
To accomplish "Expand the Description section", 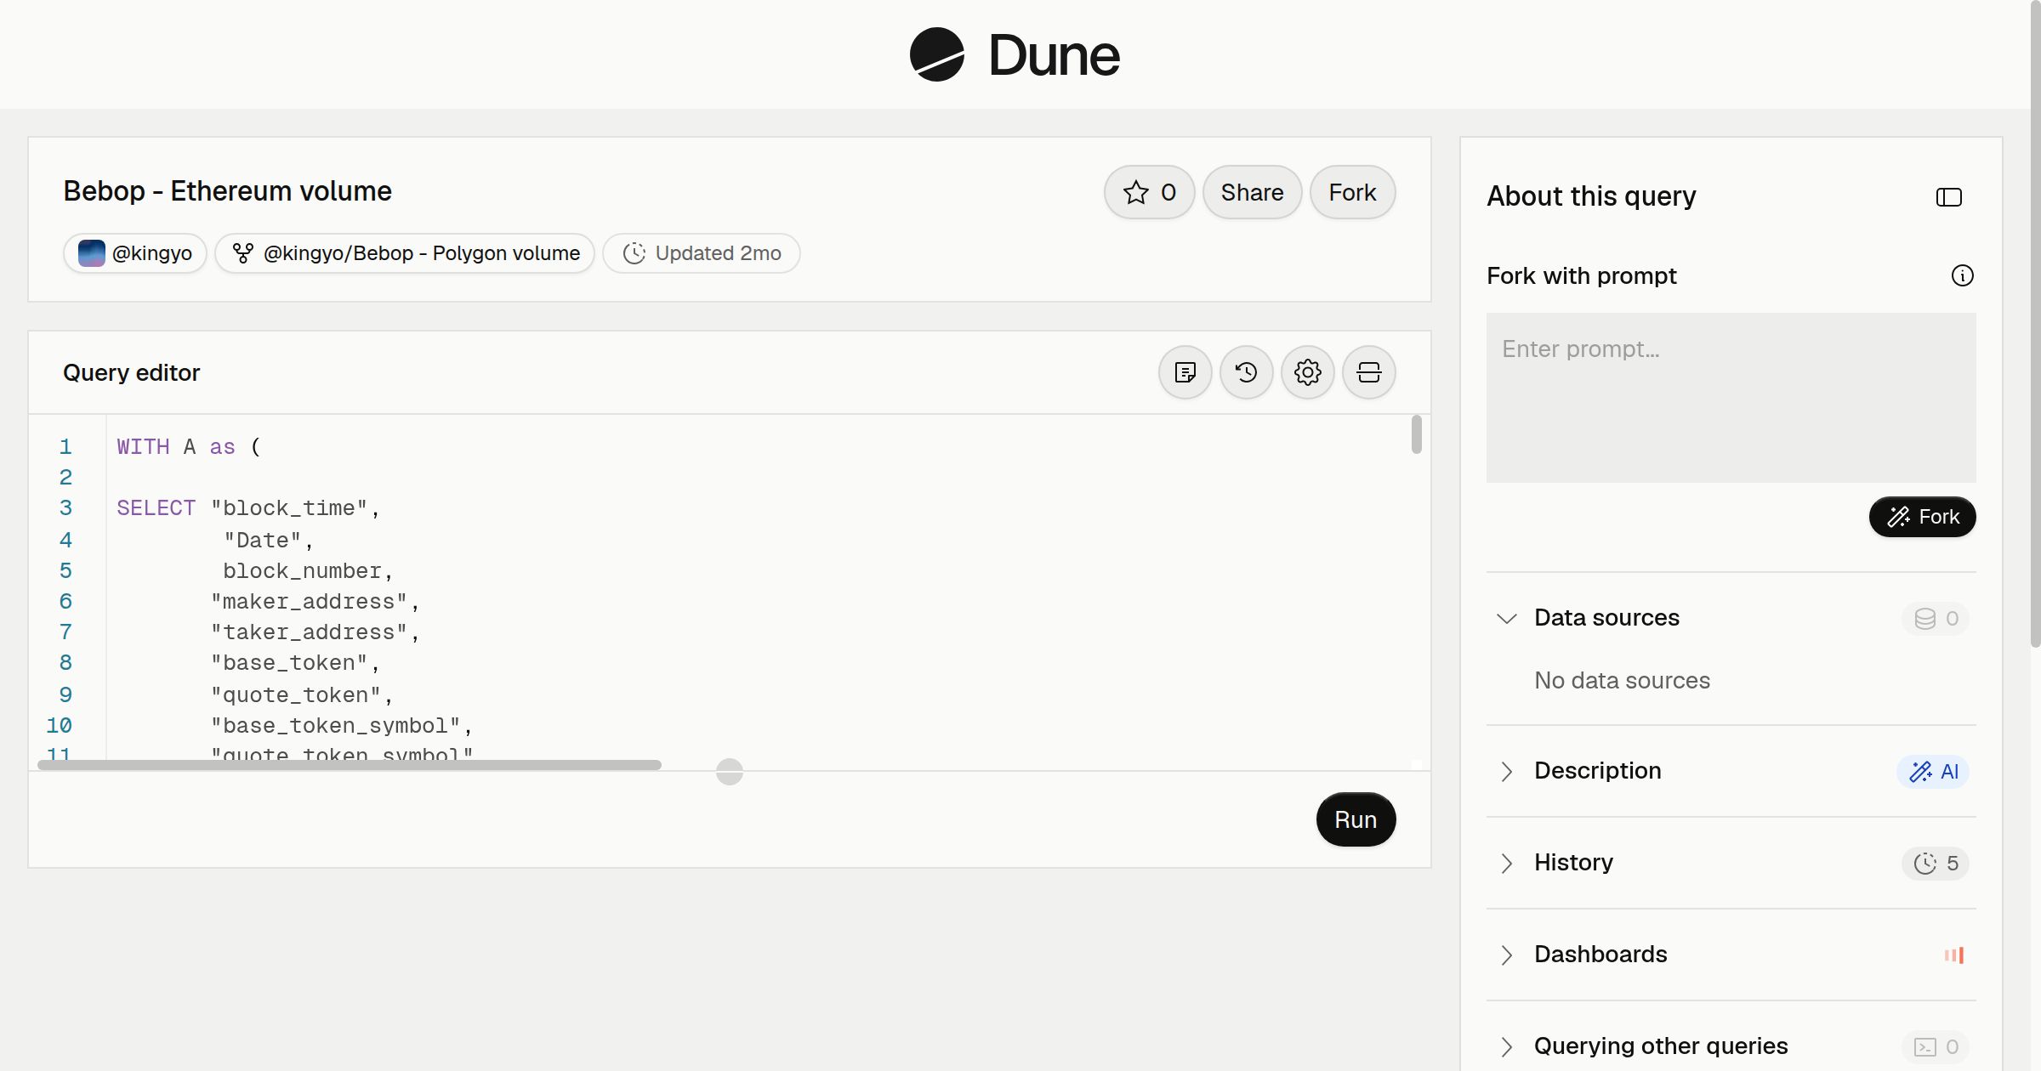I will [1507, 772].
